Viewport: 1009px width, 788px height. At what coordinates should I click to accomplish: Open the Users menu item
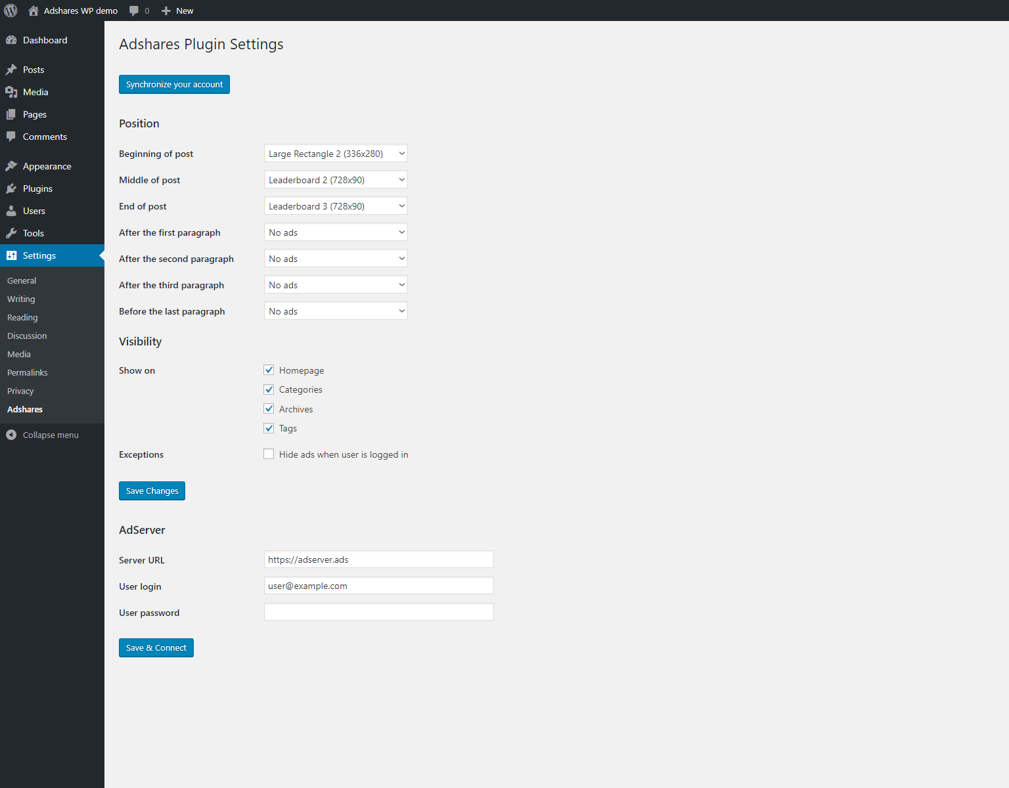[52, 211]
